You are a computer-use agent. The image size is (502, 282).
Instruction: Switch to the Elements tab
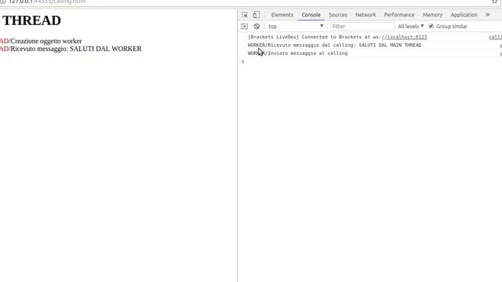point(282,15)
